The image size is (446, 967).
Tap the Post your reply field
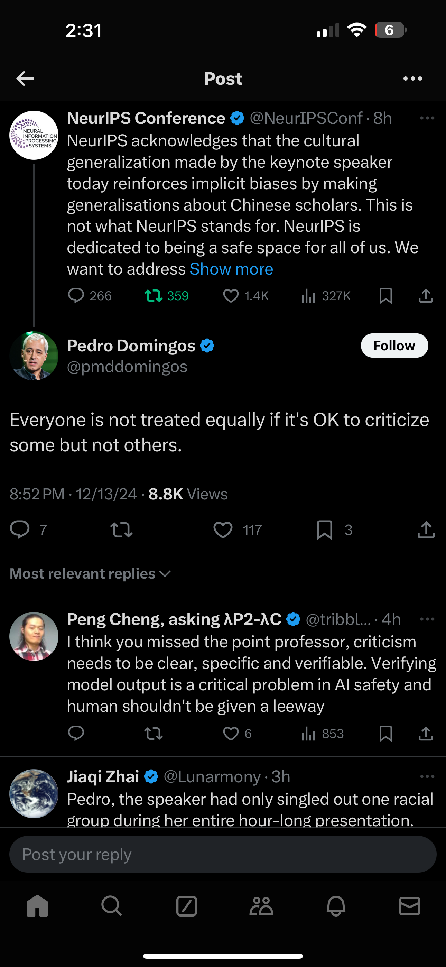coord(223,854)
